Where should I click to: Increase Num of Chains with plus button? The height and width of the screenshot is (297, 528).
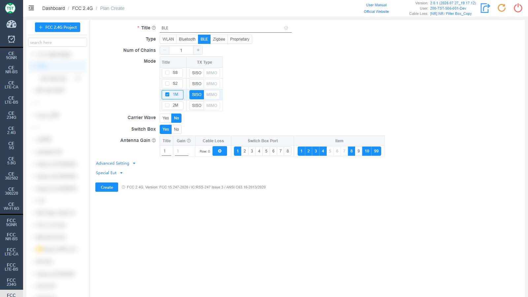click(x=198, y=50)
